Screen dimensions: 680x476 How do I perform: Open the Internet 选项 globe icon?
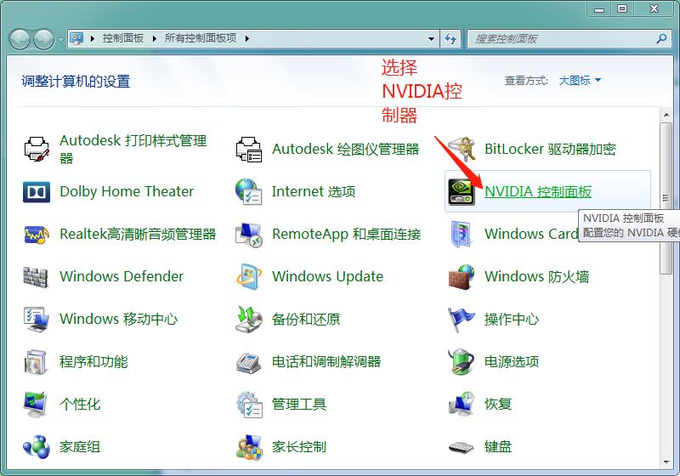249,191
